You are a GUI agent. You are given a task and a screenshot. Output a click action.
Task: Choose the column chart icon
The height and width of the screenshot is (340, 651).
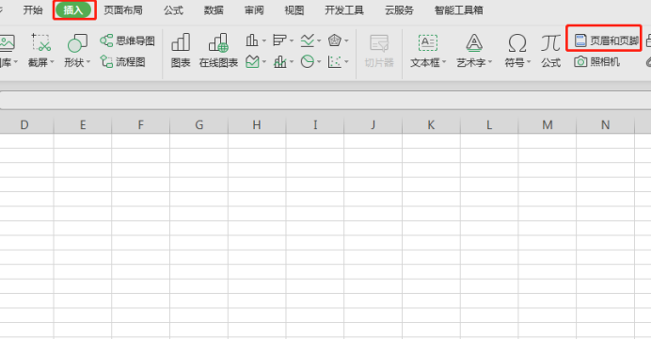pyautogui.click(x=251, y=40)
